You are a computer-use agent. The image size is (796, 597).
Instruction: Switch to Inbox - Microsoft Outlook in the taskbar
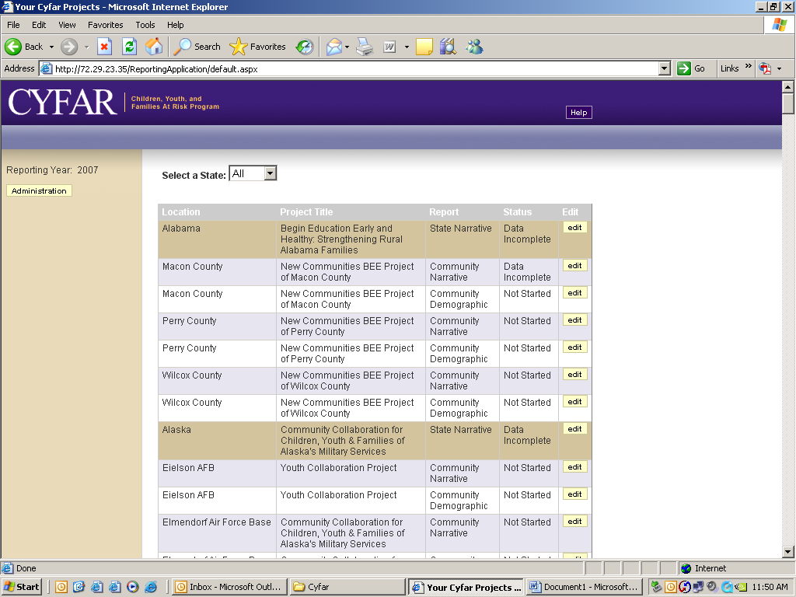click(229, 587)
